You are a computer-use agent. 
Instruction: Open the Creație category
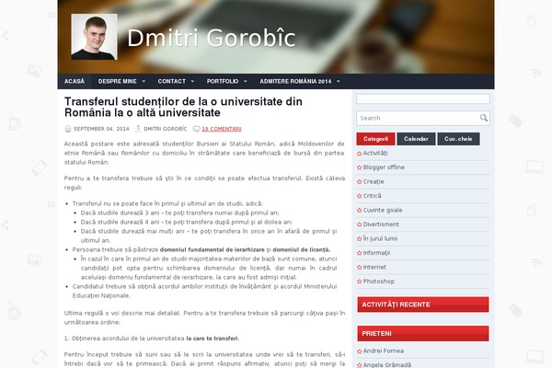(374, 182)
